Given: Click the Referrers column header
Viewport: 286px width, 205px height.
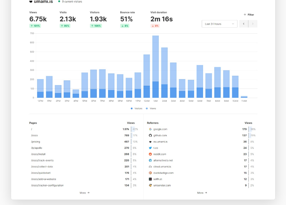Looking at the screenshot, I should click(x=153, y=123).
